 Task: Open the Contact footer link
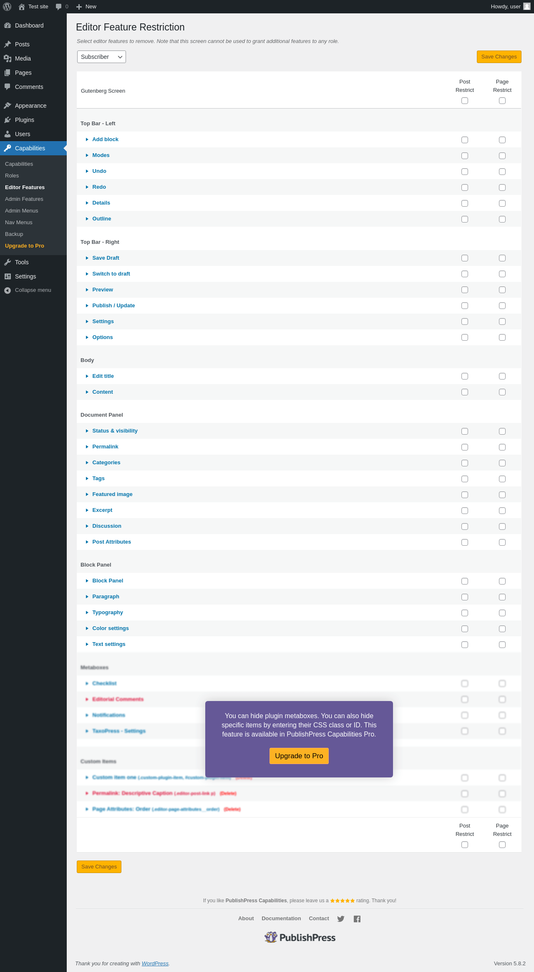tap(319, 919)
